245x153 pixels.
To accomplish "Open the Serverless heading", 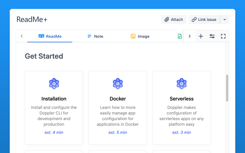I will click(181, 99).
